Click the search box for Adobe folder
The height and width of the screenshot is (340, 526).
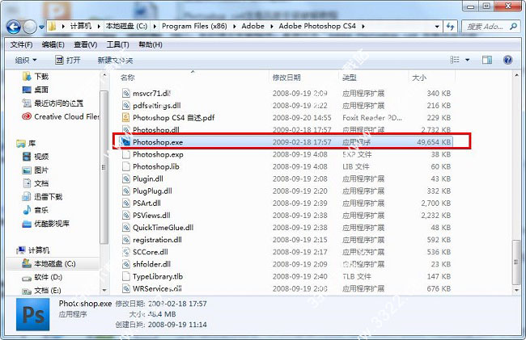tap(490, 27)
